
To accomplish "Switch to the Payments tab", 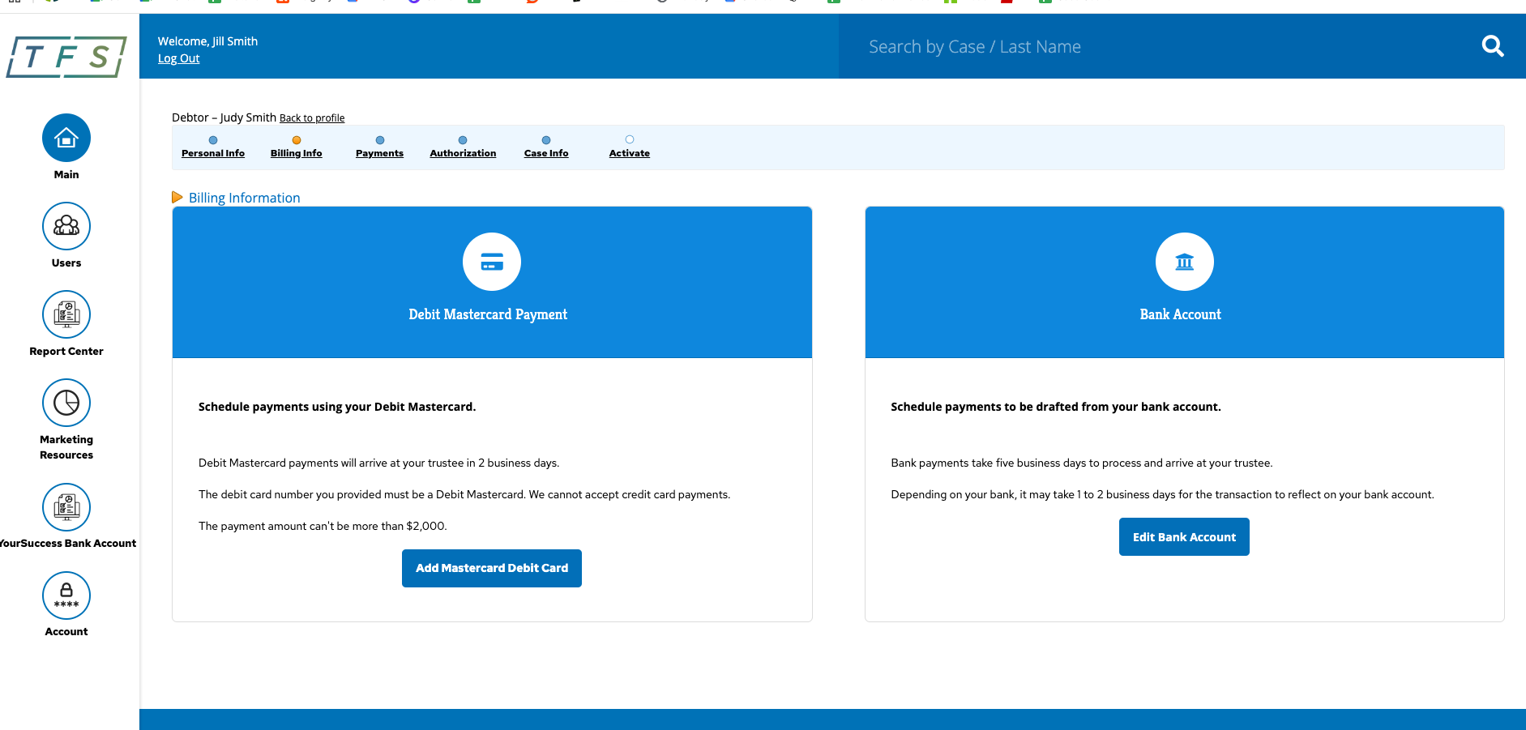I will [x=379, y=153].
